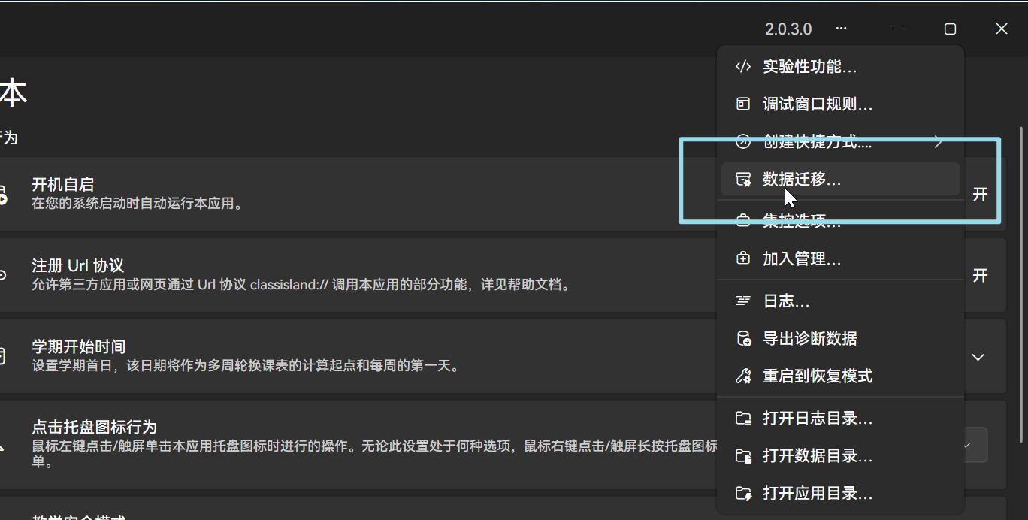Viewport: 1028px width, 520px height.
Task: Choose 打开应用目录 menu entry
Action: click(x=817, y=493)
